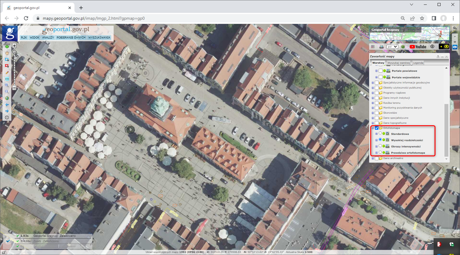Click the globe full-extent icon
The height and width of the screenshot is (255, 460).
[x=7, y=98]
